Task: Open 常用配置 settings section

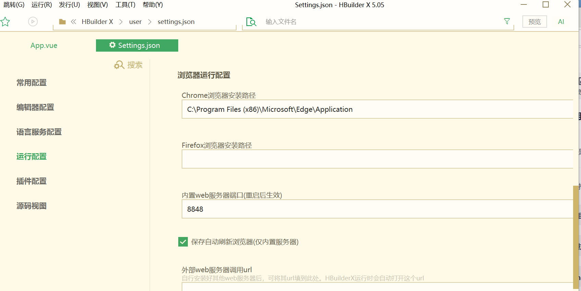Action: (x=32, y=83)
